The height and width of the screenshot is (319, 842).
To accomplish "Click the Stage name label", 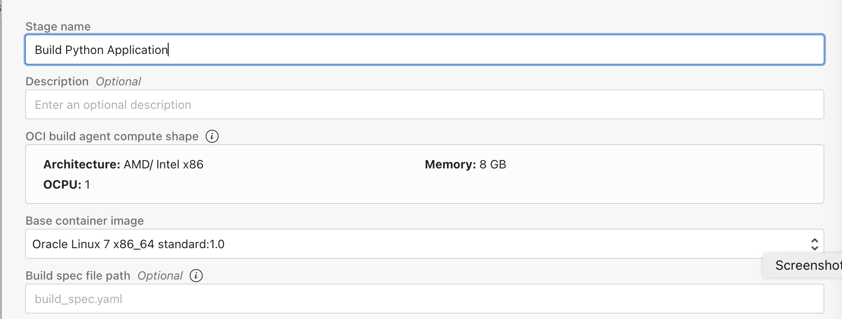I will pyautogui.click(x=58, y=27).
